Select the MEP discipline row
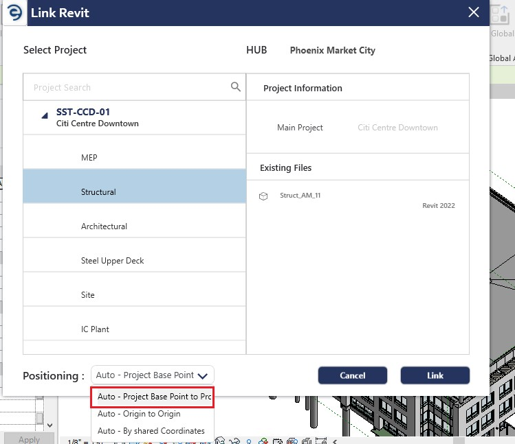This screenshot has height=444, width=515. click(x=134, y=152)
